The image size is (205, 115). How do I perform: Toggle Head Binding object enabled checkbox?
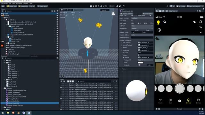click(x=57, y=20)
